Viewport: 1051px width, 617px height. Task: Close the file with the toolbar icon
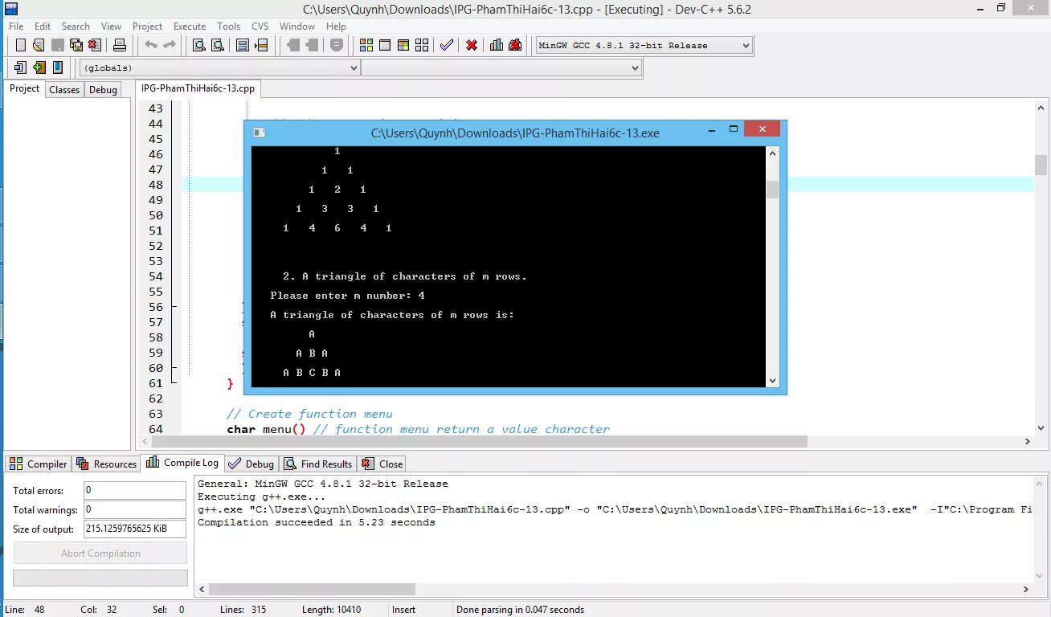tap(95, 45)
